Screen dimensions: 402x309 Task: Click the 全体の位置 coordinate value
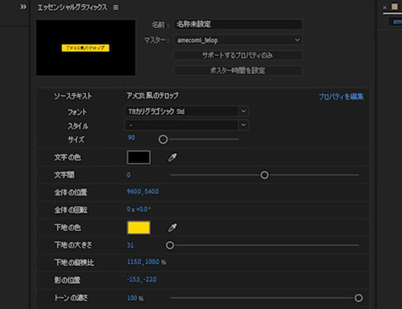[x=143, y=192]
